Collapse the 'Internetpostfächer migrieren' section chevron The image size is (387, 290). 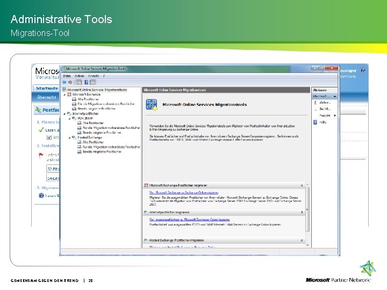click(302, 212)
